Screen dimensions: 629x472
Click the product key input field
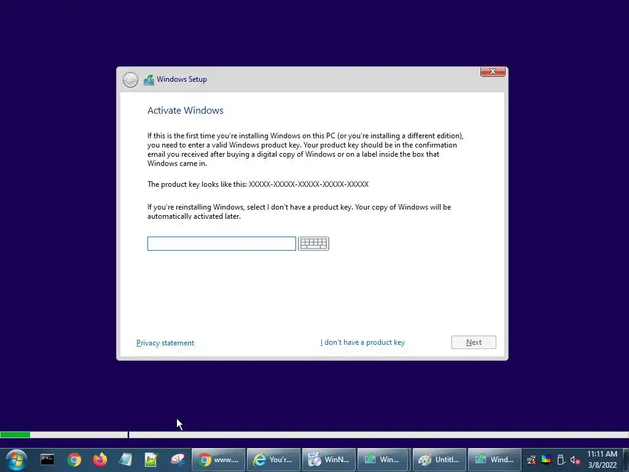tap(221, 243)
